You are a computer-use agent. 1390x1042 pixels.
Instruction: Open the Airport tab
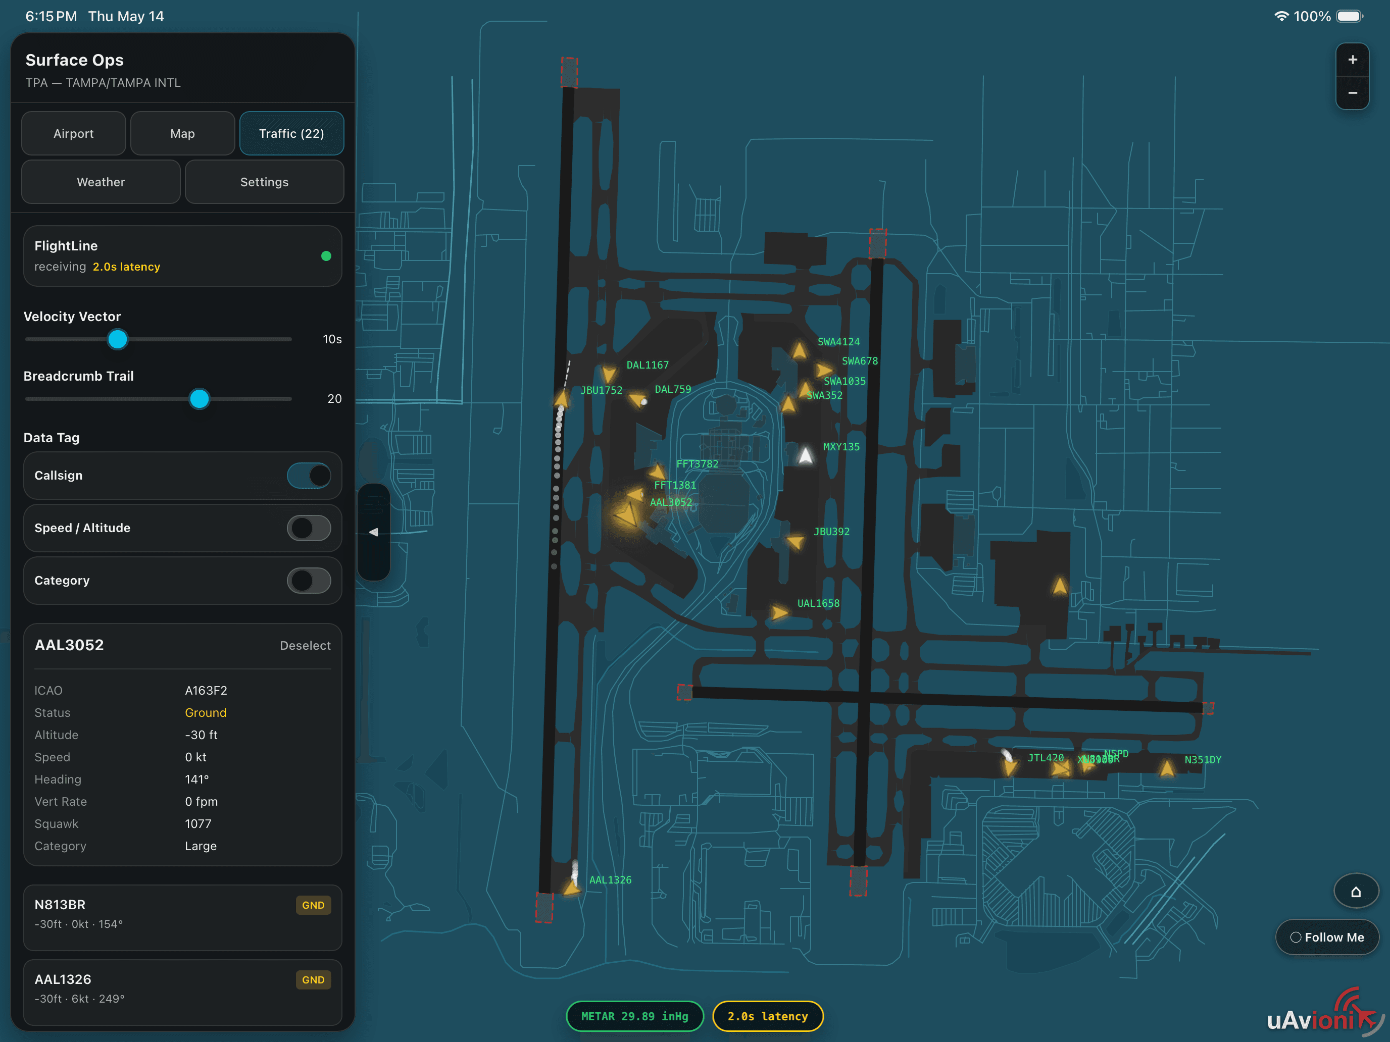(x=74, y=134)
